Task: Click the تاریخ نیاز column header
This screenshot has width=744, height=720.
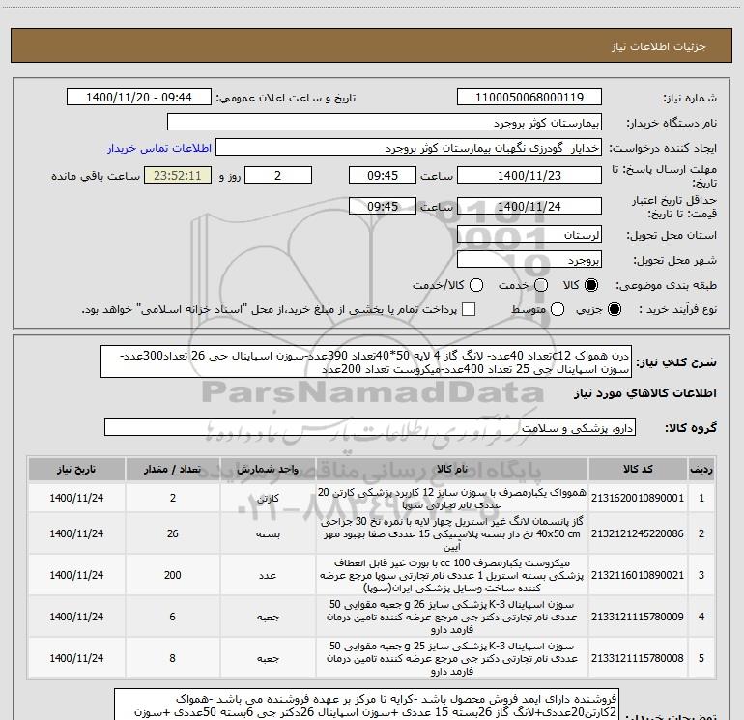Action: 76,469
